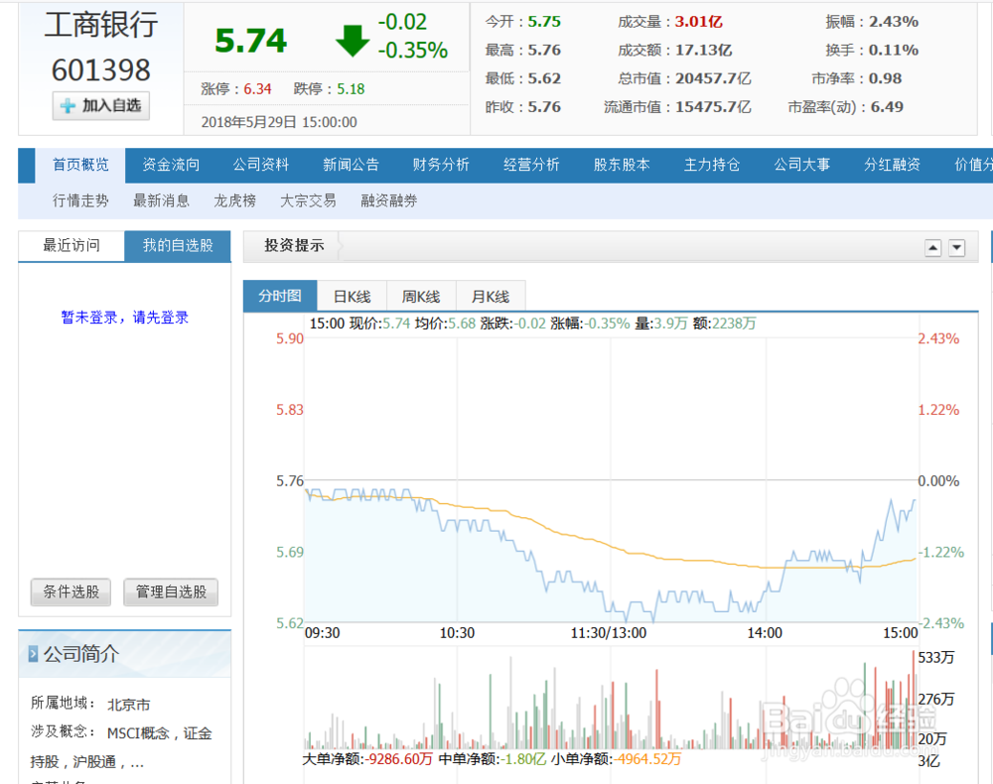The image size is (993, 784).
Task: Open the 股东股本 tab
Action: pos(622,165)
